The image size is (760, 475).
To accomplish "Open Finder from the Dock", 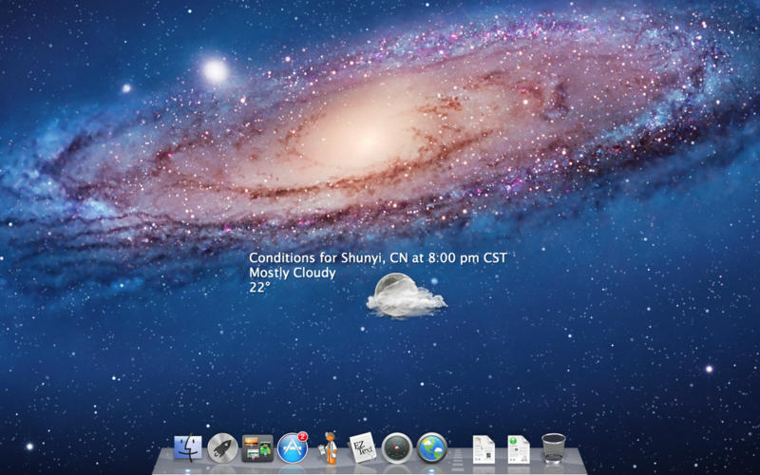I will point(188,447).
